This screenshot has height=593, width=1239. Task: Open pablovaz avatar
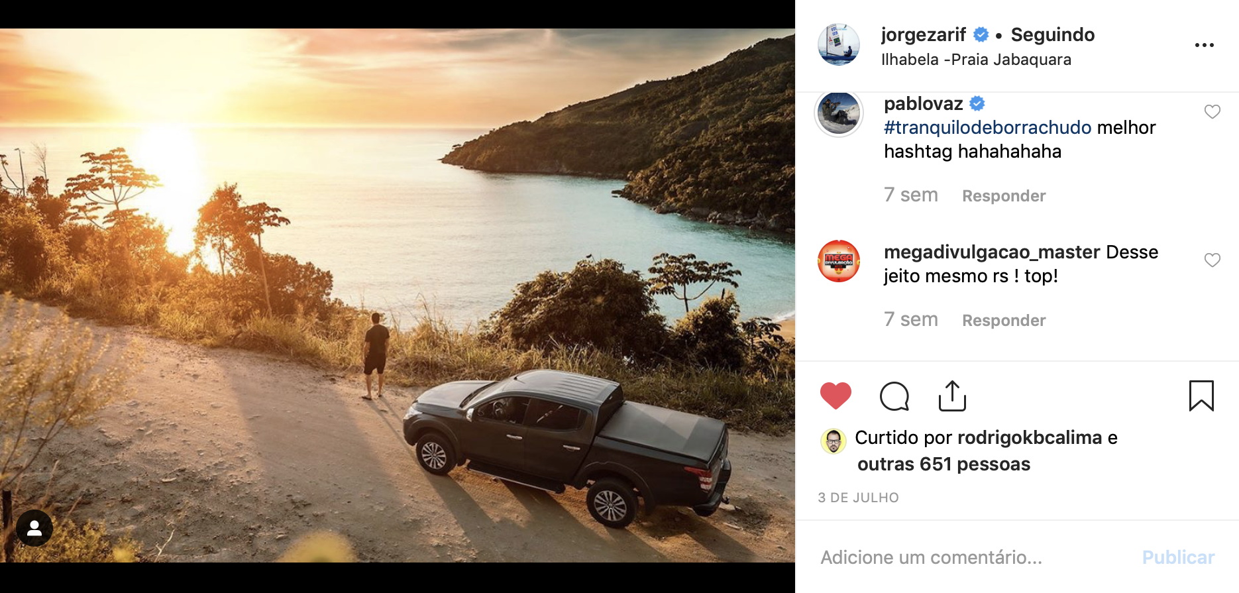[838, 114]
